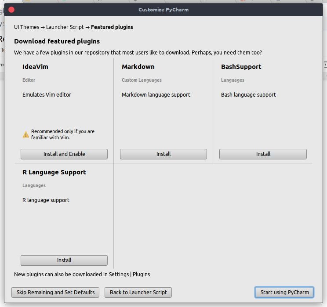Click the 'Featured plugins' breadcrumb step
This screenshot has height=307, width=327.
click(112, 27)
